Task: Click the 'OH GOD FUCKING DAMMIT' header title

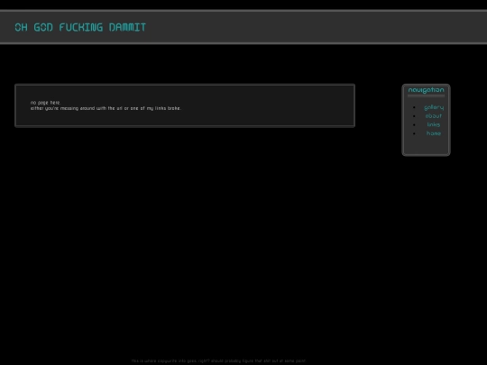Action: click(x=80, y=27)
